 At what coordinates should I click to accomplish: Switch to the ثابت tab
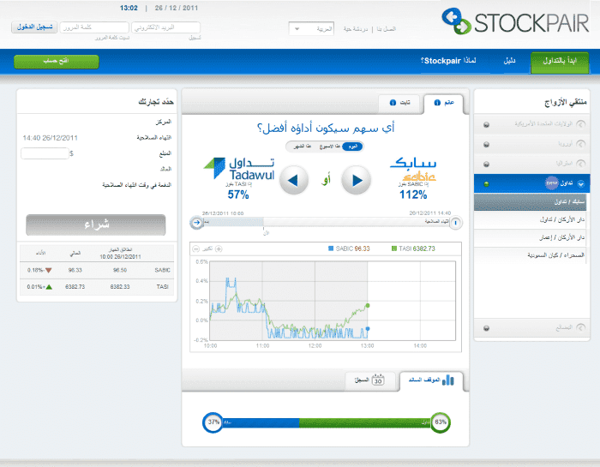tap(399, 103)
